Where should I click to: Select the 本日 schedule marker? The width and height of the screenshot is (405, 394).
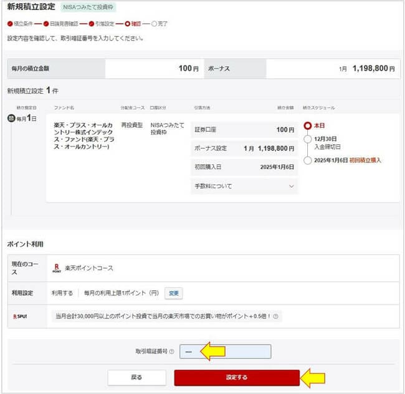307,126
